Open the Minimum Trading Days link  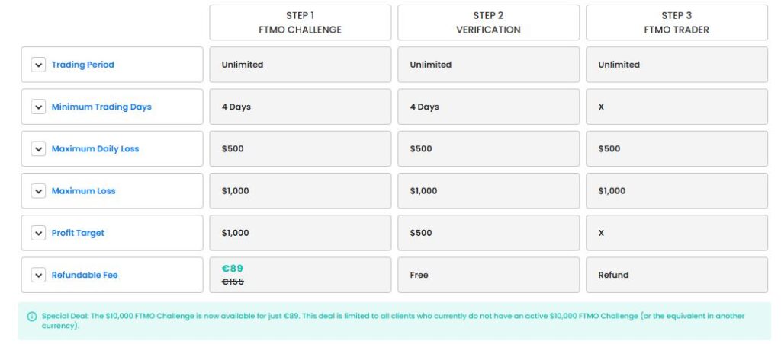click(x=101, y=107)
